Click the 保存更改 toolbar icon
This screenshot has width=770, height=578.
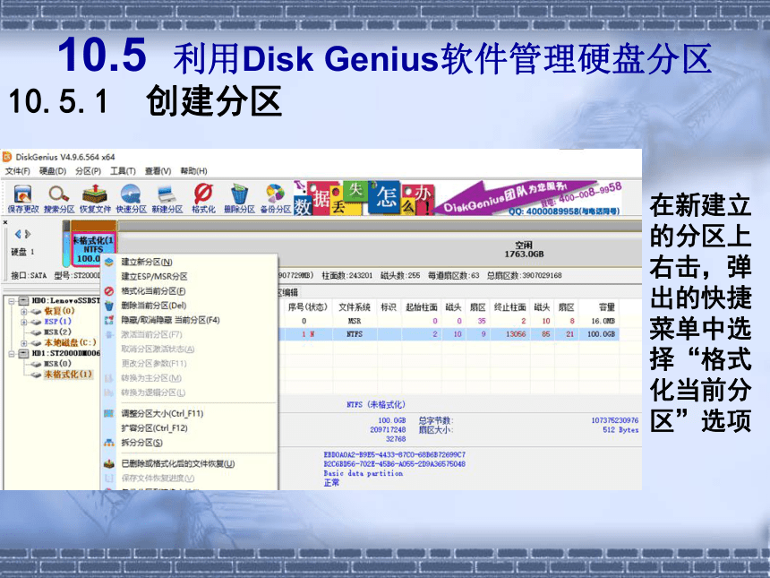[23, 199]
